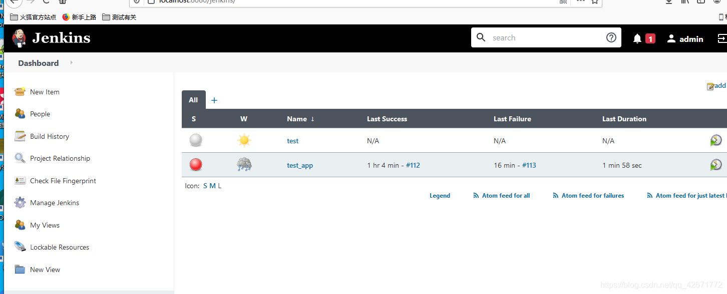Screen dimensions: 727x294
Task: Click the Jenkins title text in header
Action: pyautogui.click(x=61, y=38)
